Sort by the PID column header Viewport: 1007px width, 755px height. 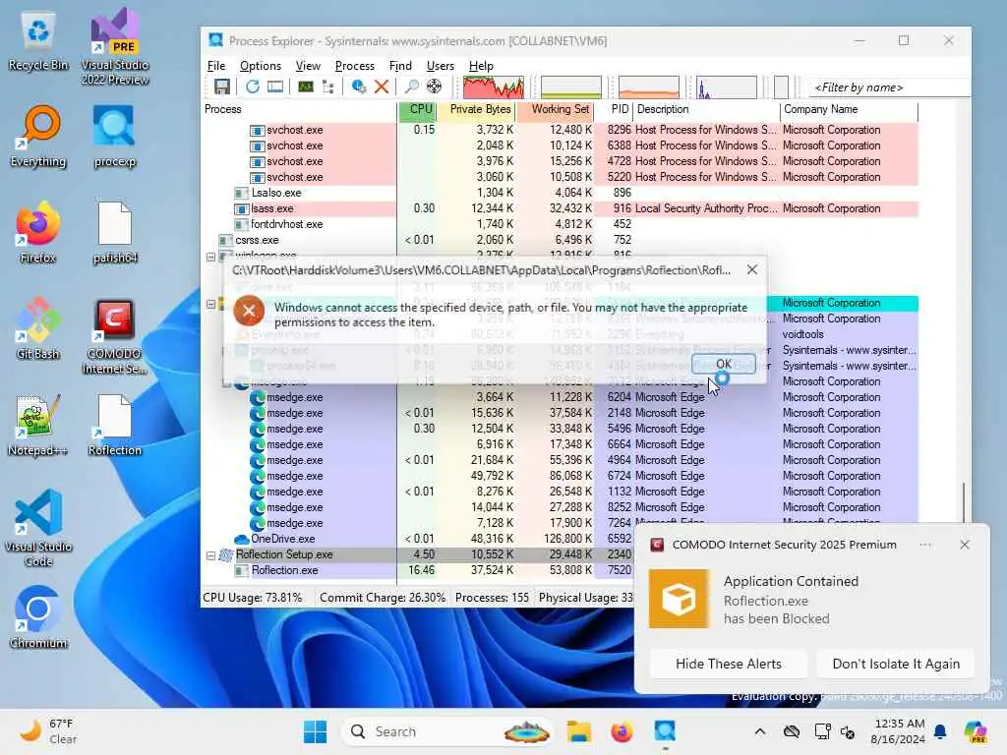point(614,110)
